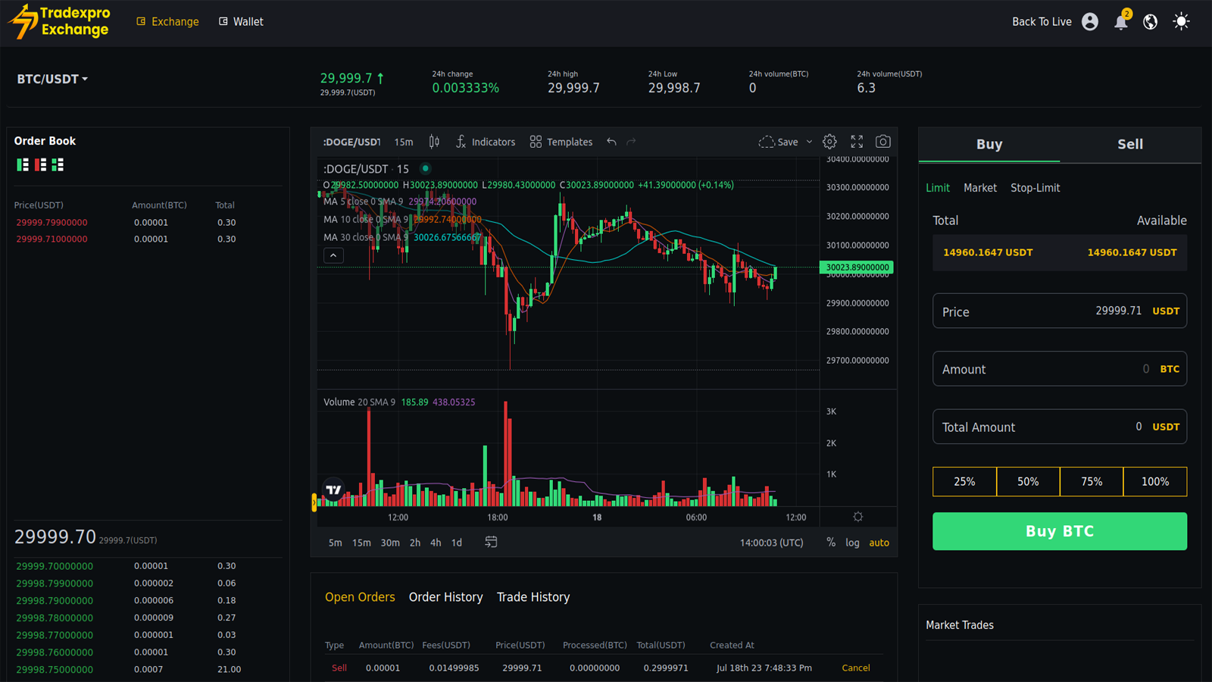Switch to the Sell tab
This screenshot has width=1212, height=682.
coord(1130,144)
